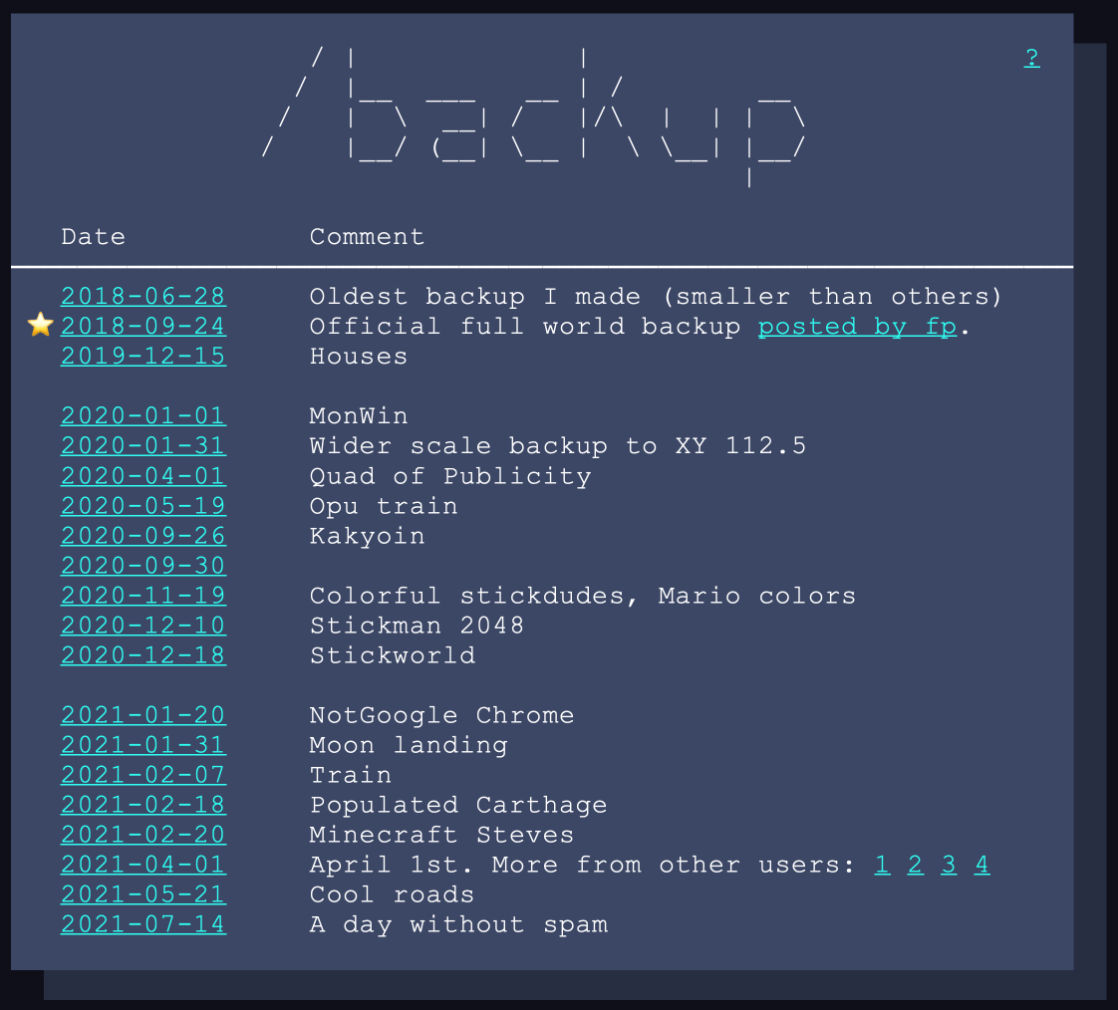The height and width of the screenshot is (1010, 1118).
Task: Click the gold star icon
Action: pos(40,325)
